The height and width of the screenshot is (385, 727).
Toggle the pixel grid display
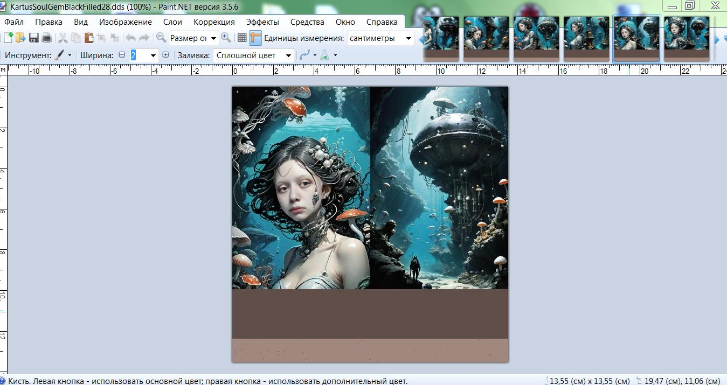242,38
